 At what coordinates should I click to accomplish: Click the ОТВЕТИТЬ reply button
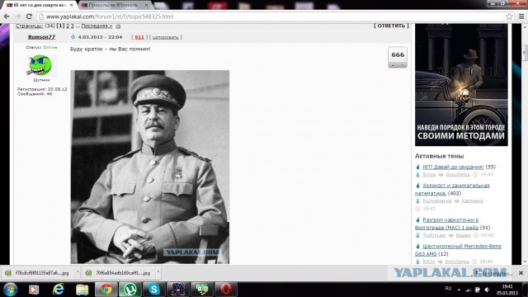391,26
